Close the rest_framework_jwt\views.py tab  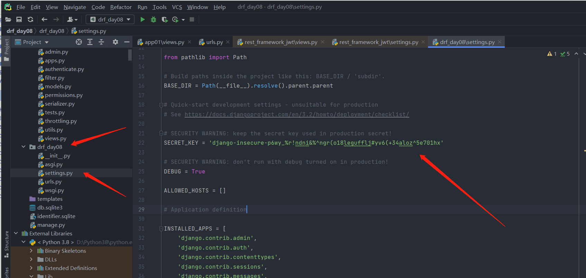click(x=323, y=42)
